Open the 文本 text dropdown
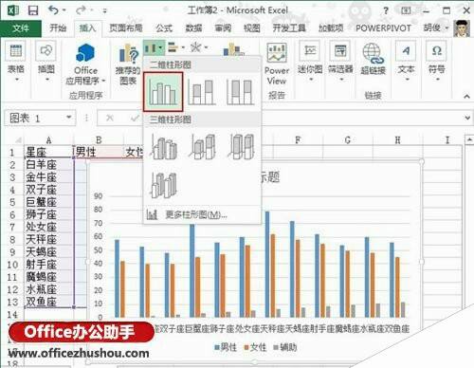 406,61
